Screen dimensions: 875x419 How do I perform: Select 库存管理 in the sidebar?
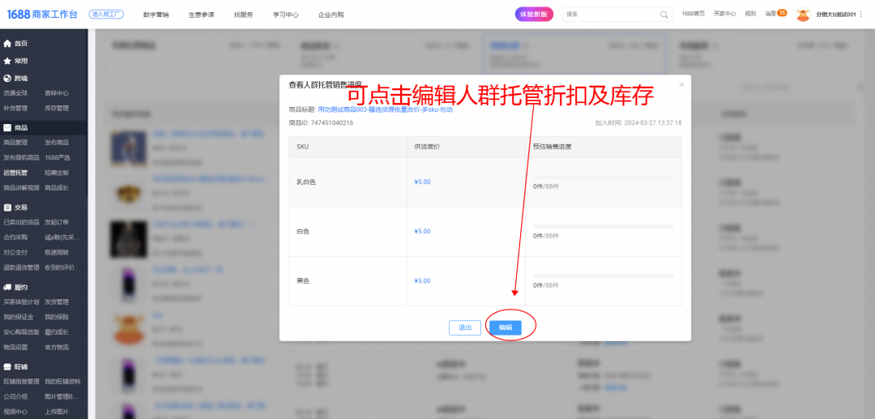pos(57,108)
